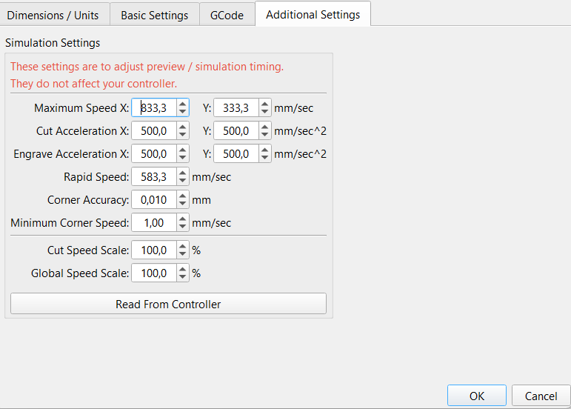Increase Maximum Speed X with up arrow
The width and height of the screenshot is (571, 409).
pos(183,104)
